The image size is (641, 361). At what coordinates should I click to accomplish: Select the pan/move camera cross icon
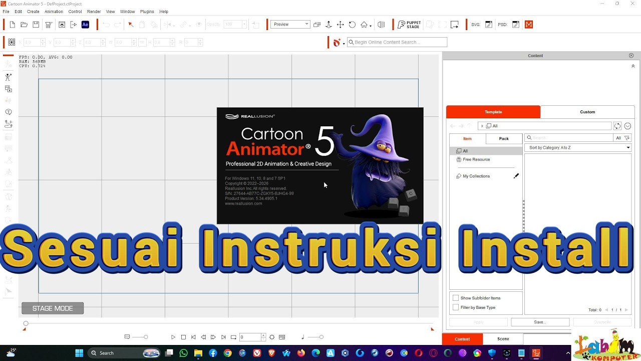340,25
